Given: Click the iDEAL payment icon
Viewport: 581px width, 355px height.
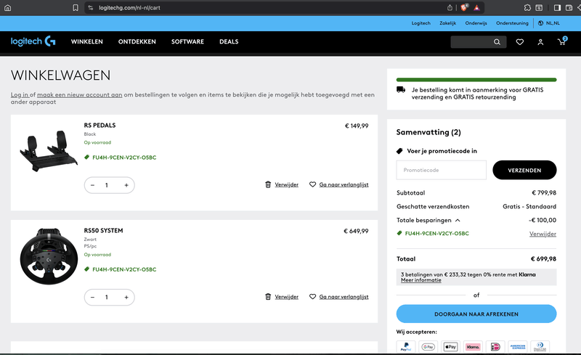Looking at the screenshot, I should 495,347.
